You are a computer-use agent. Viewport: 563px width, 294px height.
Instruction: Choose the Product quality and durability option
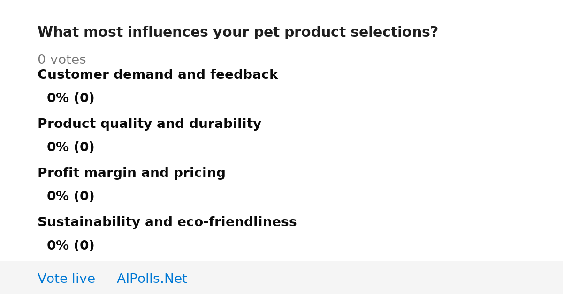pyautogui.click(x=149, y=124)
